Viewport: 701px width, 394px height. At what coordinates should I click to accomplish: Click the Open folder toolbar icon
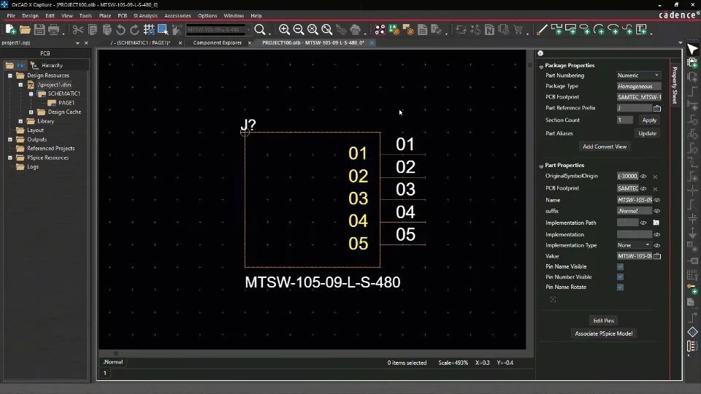[25, 30]
